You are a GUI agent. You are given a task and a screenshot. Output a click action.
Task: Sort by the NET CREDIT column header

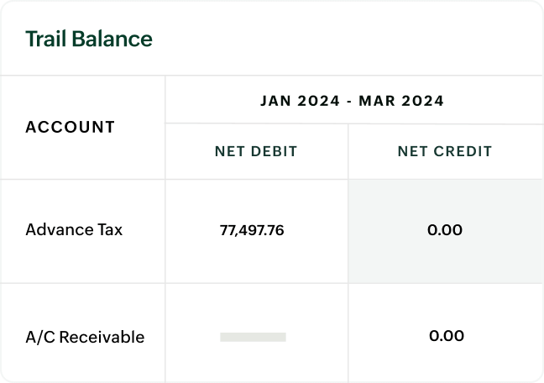(445, 152)
